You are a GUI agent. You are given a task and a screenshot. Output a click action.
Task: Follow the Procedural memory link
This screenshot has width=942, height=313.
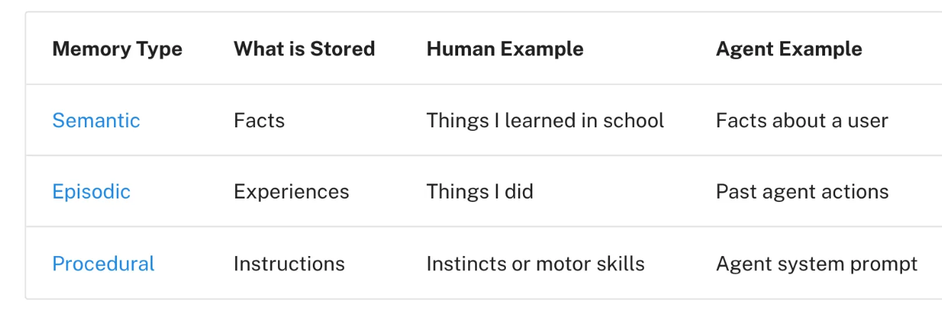click(x=103, y=263)
